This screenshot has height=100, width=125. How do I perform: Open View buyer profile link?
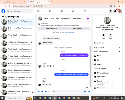click(69, 33)
